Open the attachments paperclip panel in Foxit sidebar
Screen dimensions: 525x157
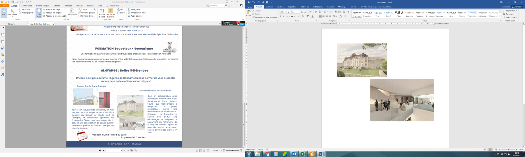(3, 61)
